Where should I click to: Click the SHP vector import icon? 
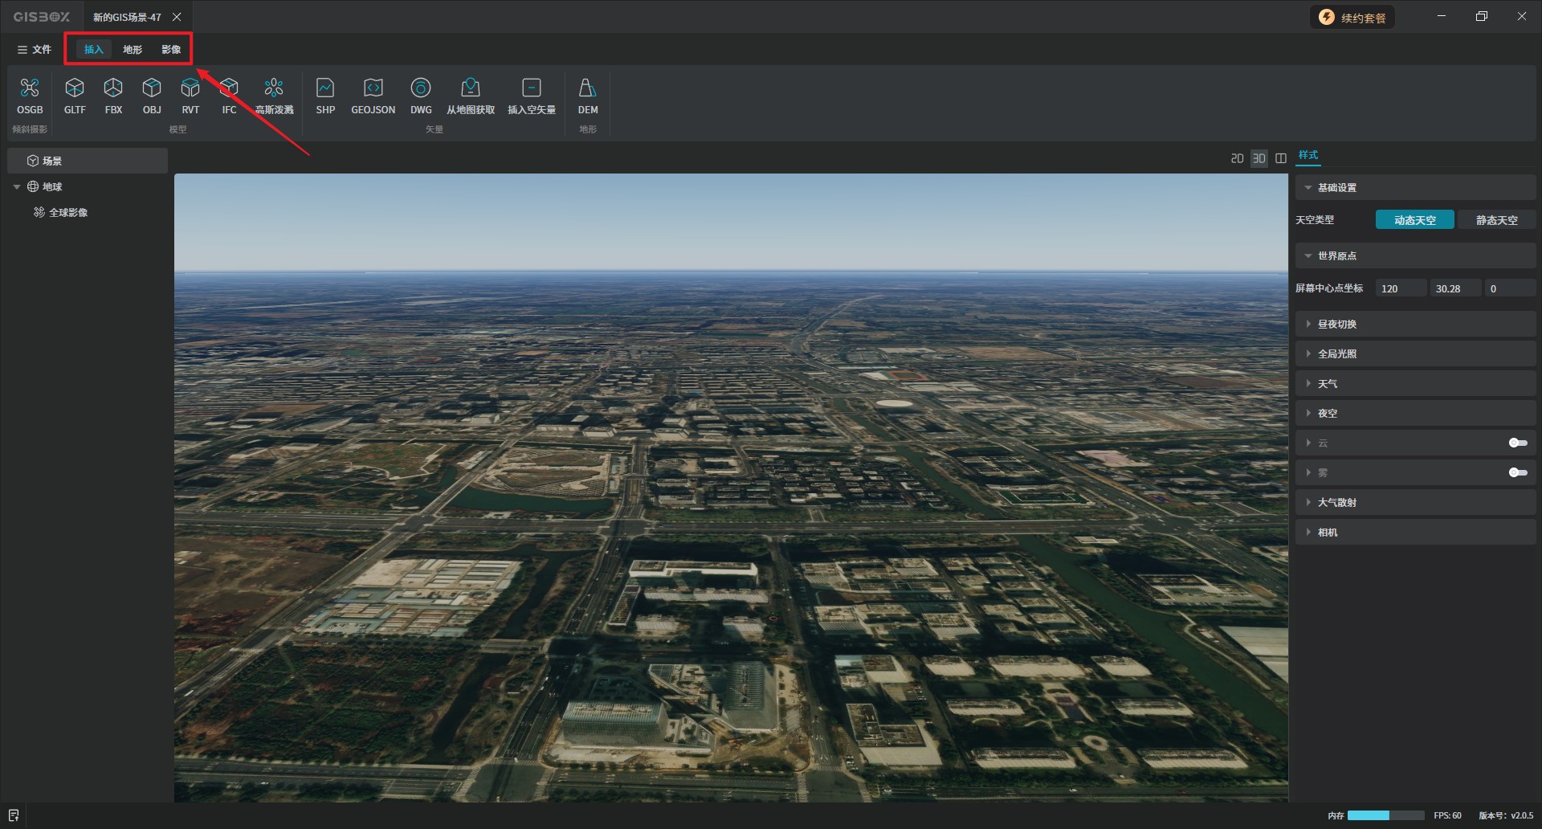(325, 96)
